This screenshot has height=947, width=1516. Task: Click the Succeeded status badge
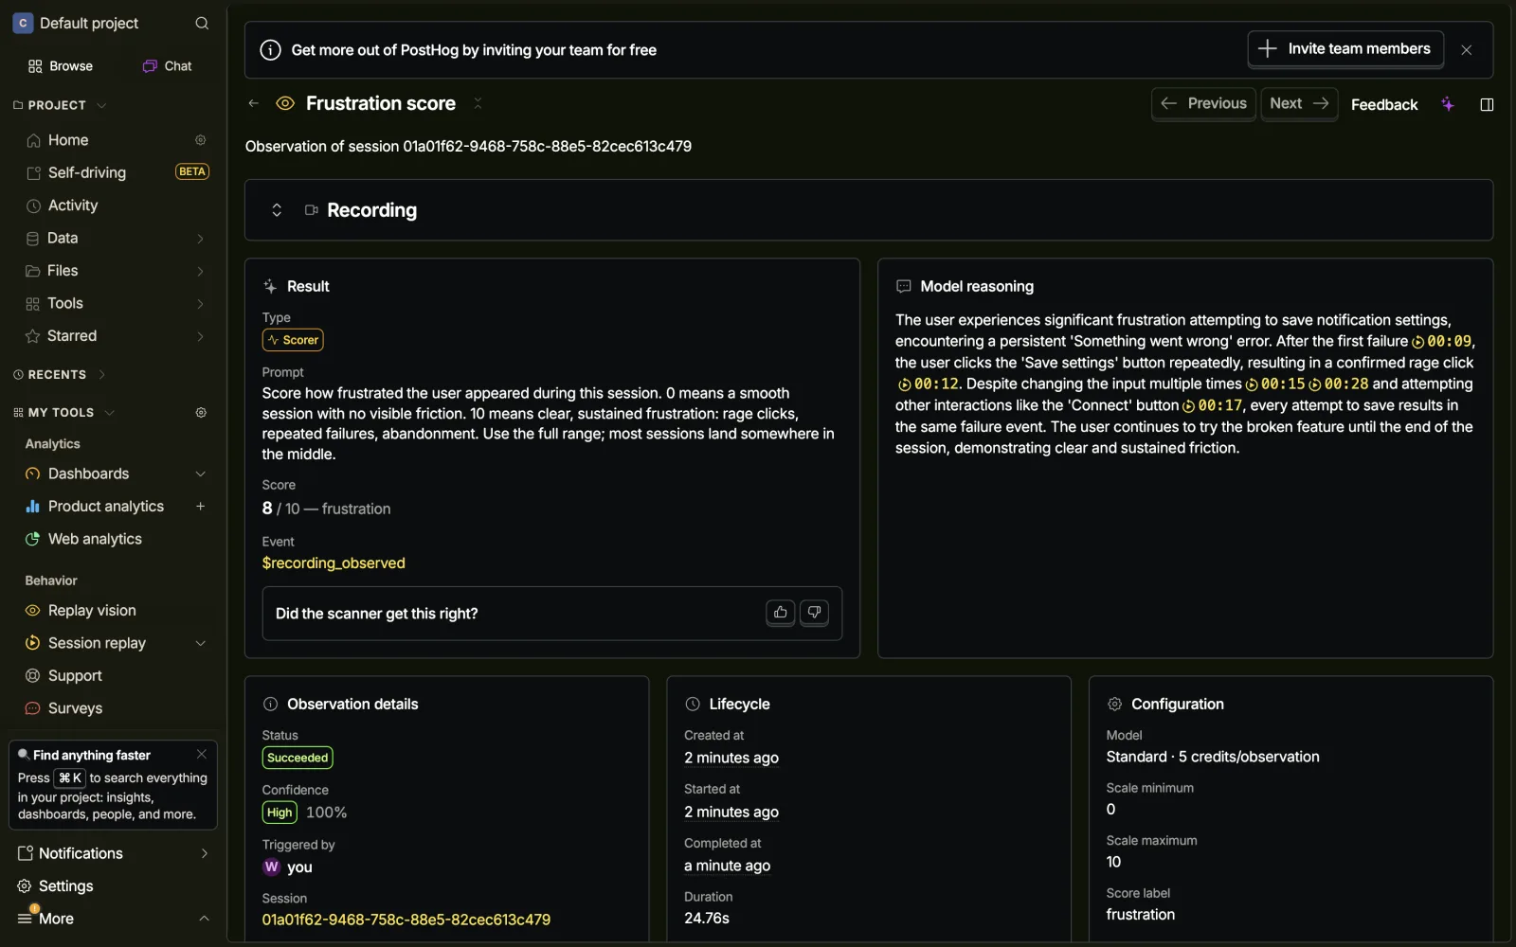click(298, 758)
